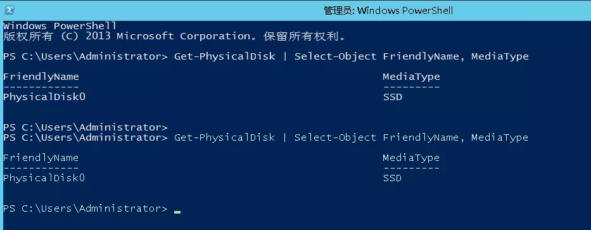Click the last "PS C:\Users\Administrator>" prompt

coord(85,208)
